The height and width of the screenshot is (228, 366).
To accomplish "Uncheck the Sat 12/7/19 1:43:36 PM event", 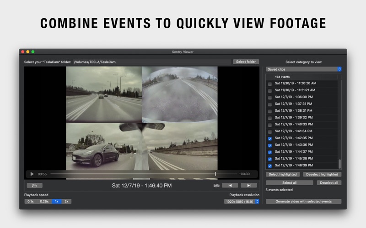I will coord(270,145).
